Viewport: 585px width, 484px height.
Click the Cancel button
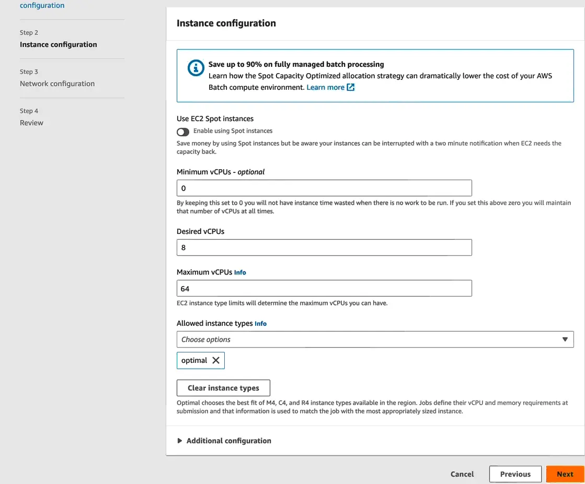pos(462,474)
